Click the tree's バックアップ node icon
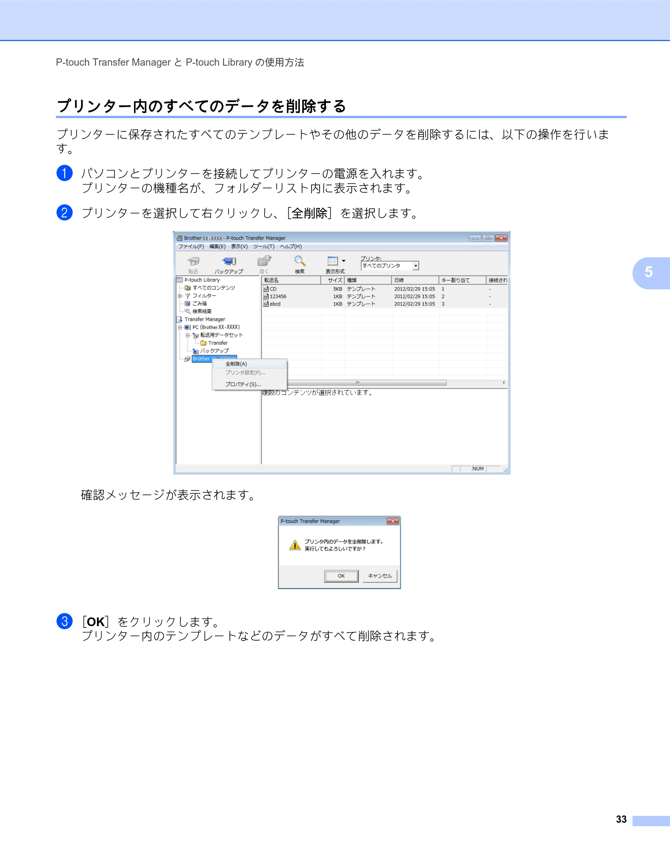The image size is (670, 866). coord(195,351)
